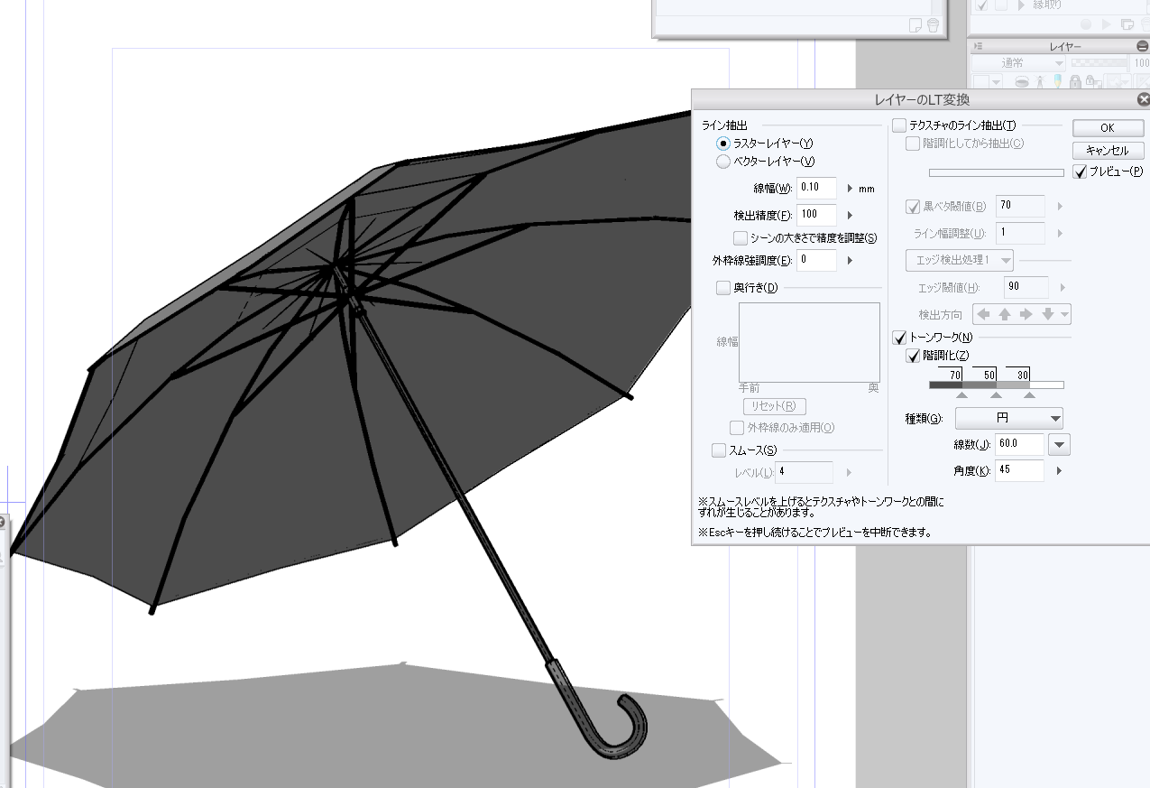Viewport: 1150px width, 788px height.
Task: Click the 検出精度 input field
Action: [817, 215]
